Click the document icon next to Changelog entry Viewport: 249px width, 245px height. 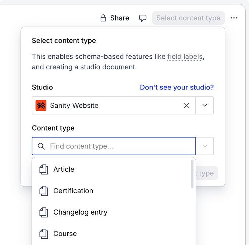[43, 212]
